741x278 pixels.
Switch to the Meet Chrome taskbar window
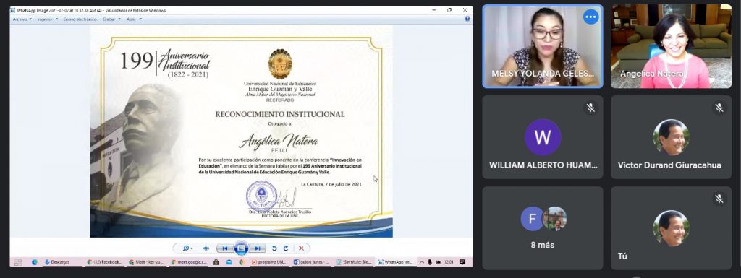pos(147,262)
